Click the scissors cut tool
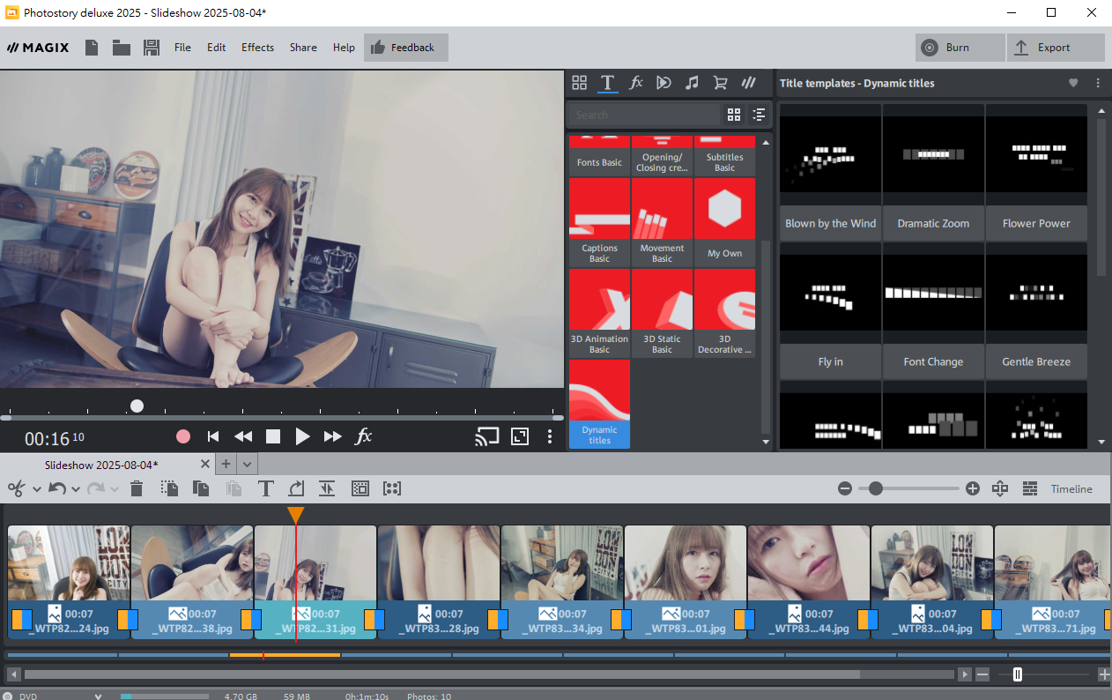Screen dimensions: 1112x700 point(17,488)
